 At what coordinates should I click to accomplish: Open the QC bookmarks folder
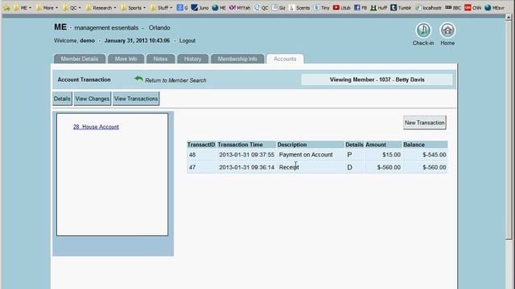[x=72, y=7]
